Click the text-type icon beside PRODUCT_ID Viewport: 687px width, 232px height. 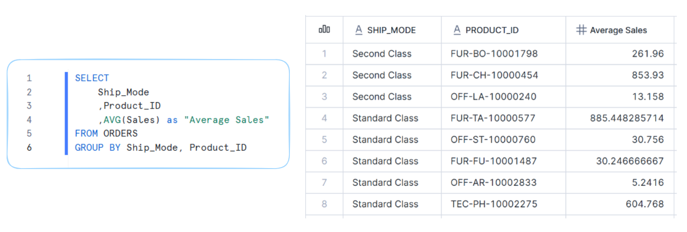[x=457, y=30]
